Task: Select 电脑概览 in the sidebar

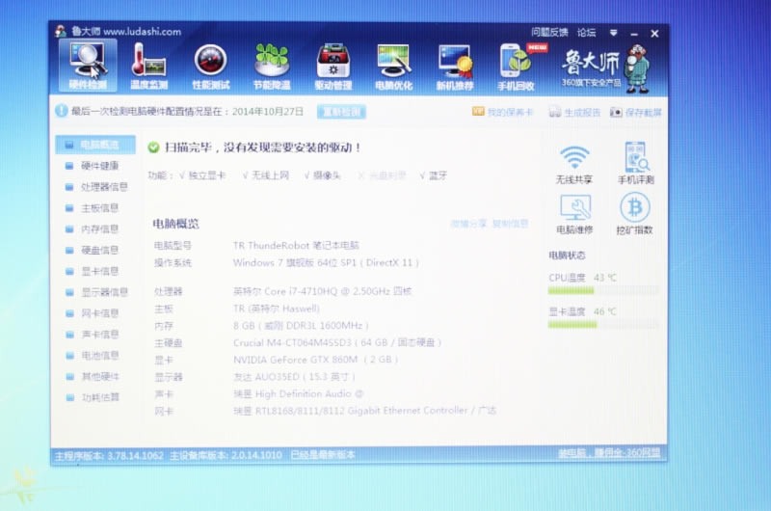Action: click(x=95, y=145)
